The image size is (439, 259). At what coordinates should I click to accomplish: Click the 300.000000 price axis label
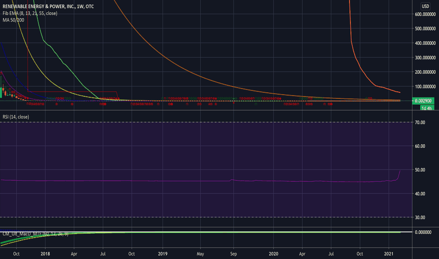(x=425, y=57)
